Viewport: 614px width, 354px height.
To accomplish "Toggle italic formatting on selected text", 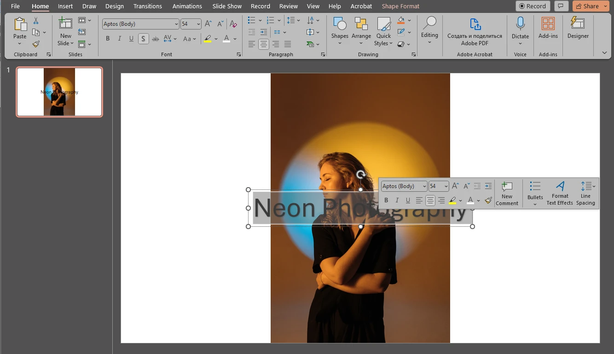I will 119,38.
